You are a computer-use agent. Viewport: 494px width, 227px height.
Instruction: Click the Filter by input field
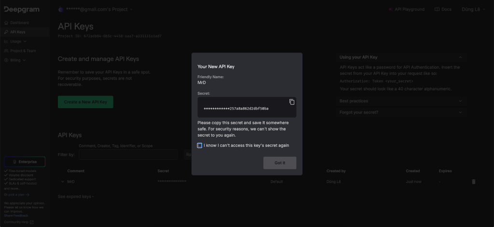pyautogui.click(x=128, y=155)
